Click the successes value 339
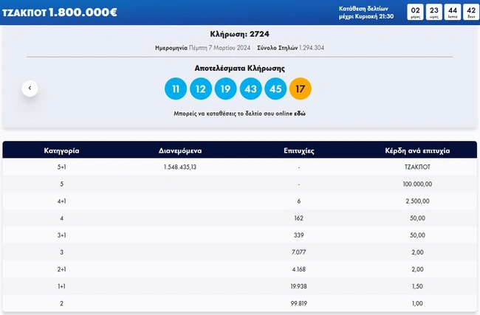This screenshot has height=315, width=480. point(299,235)
